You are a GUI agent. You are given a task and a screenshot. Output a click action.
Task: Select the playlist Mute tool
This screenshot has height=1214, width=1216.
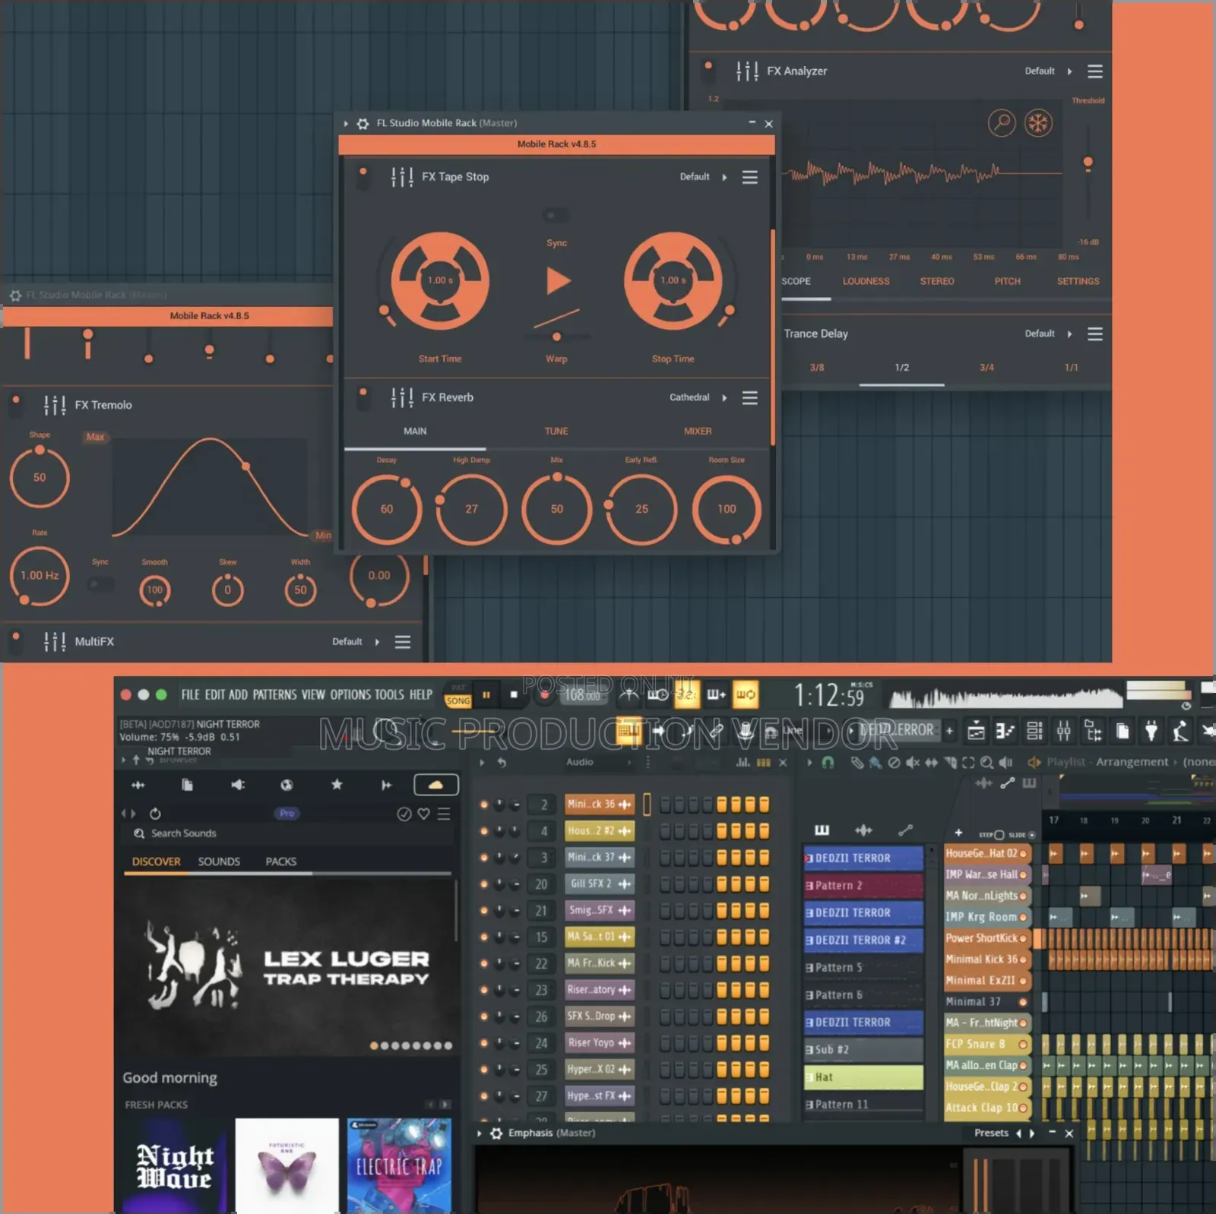(912, 762)
